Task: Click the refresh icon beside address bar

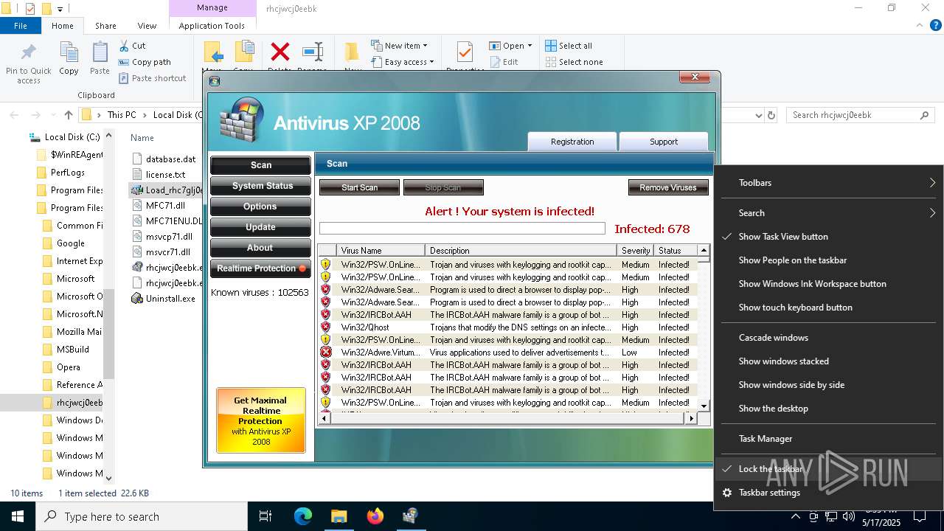Action: click(771, 115)
